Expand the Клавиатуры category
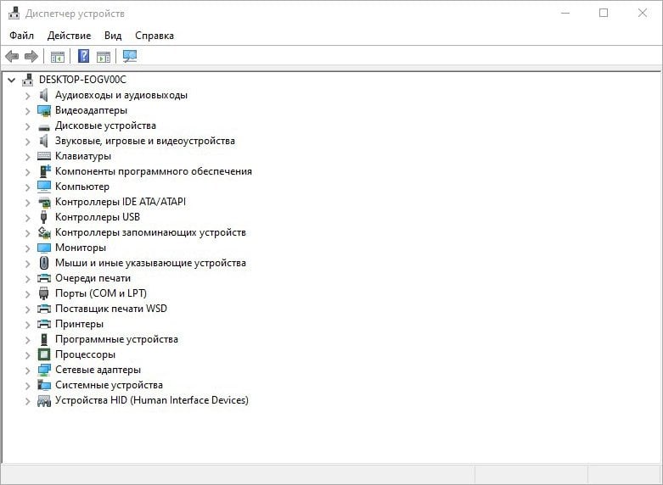Screen dimensions: 663x485 coord(27,157)
